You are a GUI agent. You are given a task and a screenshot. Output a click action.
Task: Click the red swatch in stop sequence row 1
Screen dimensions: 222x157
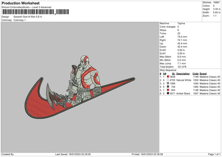pos(168,77)
